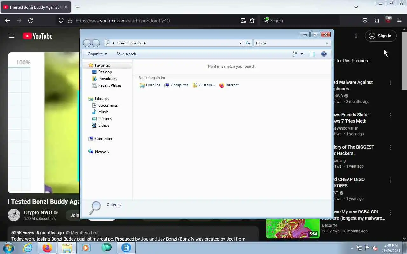Open Documents library in navigation pane
The height and width of the screenshot is (254, 407).
pos(108,105)
